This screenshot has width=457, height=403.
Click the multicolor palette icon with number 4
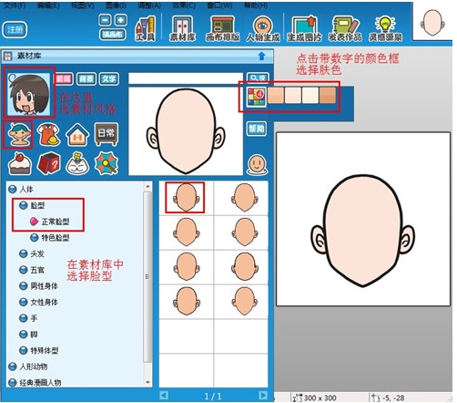(257, 97)
